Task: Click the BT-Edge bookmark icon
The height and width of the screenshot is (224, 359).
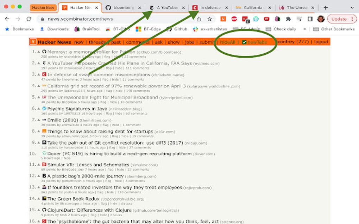Action: [139, 29]
